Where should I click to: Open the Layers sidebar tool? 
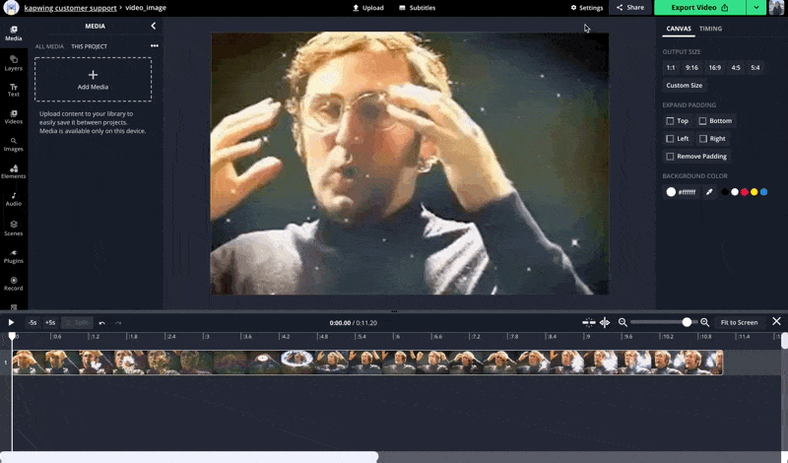coord(14,63)
